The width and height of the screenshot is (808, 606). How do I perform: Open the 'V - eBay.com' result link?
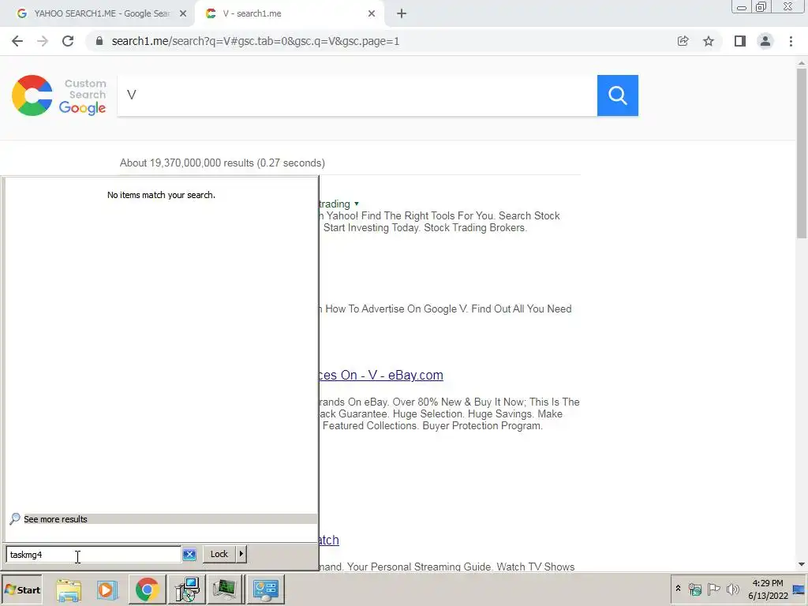[380, 375]
